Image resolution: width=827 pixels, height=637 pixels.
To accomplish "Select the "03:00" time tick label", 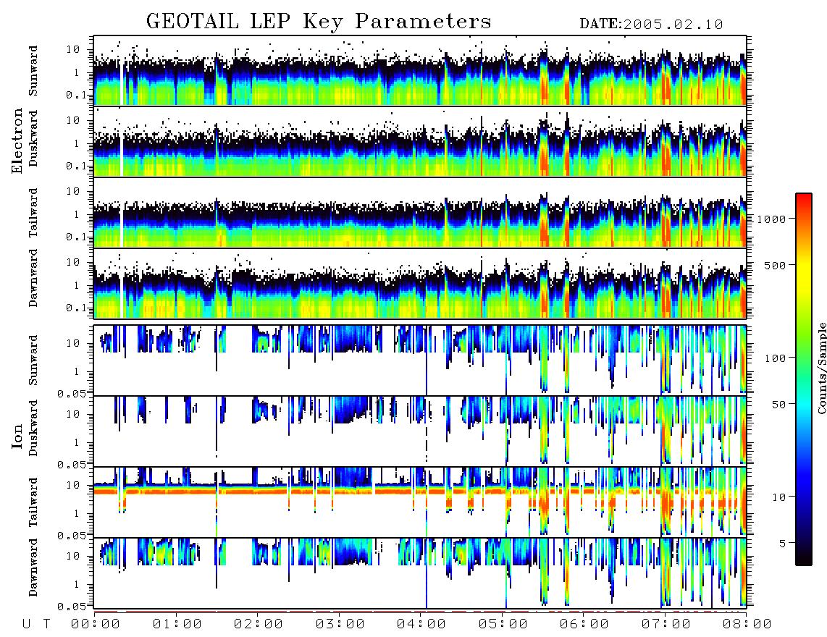I will [340, 624].
